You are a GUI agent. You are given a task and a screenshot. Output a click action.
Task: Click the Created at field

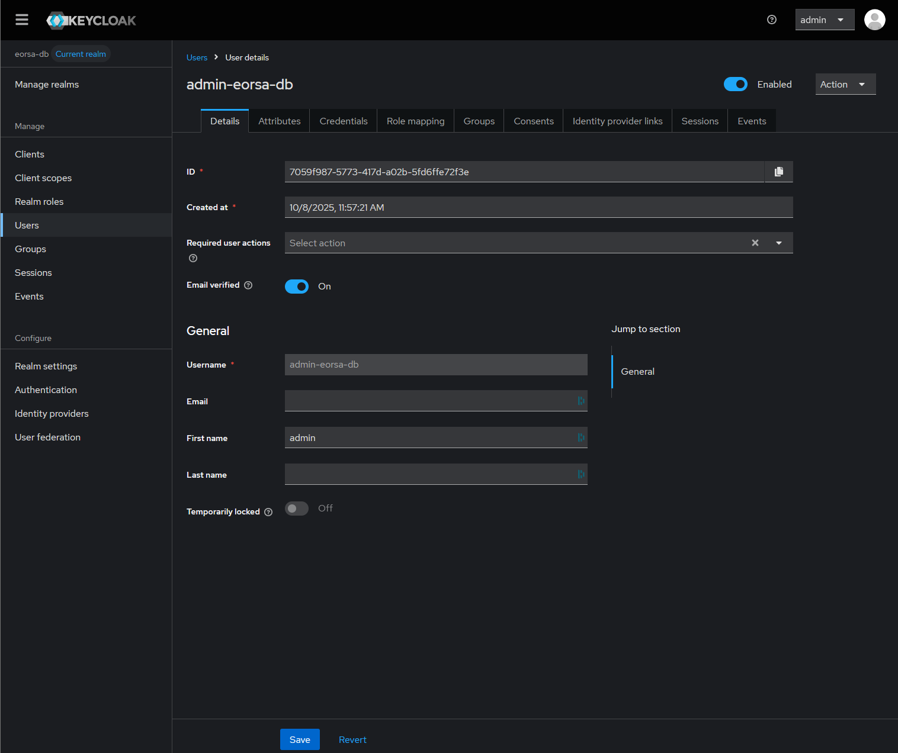(x=539, y=207)
